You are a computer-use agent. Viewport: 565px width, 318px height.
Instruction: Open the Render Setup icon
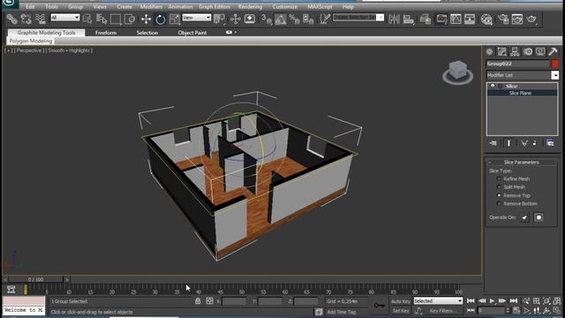[503, 19]
